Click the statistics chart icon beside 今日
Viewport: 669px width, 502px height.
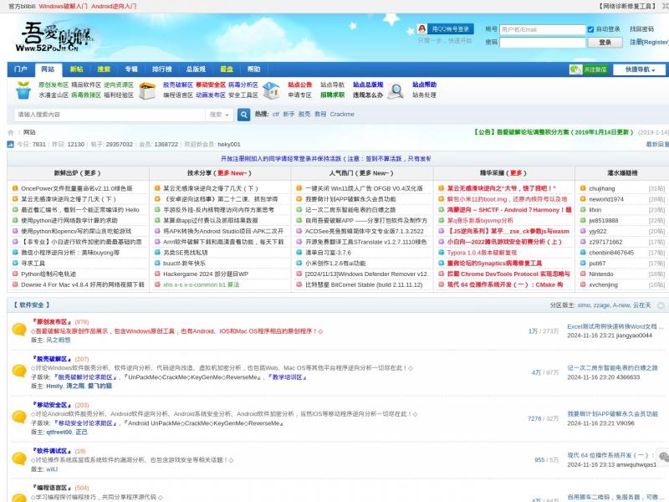tap(11, 144)
